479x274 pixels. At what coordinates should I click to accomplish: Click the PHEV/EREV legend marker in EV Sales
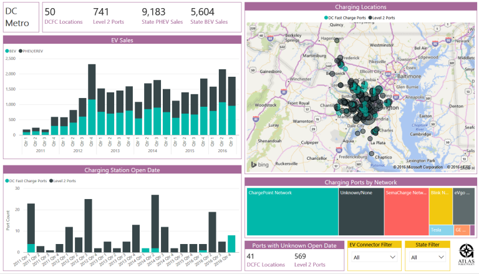coord(21,51)
